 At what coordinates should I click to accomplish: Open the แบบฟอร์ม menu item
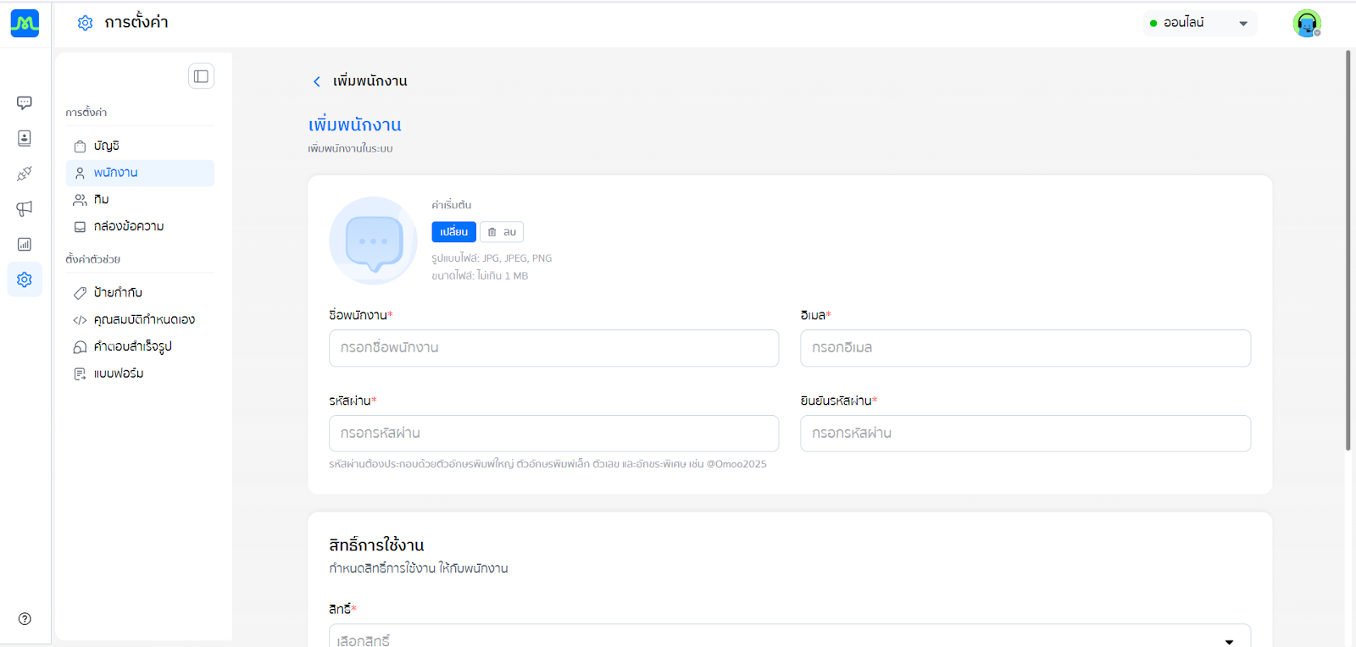[140, 373]
